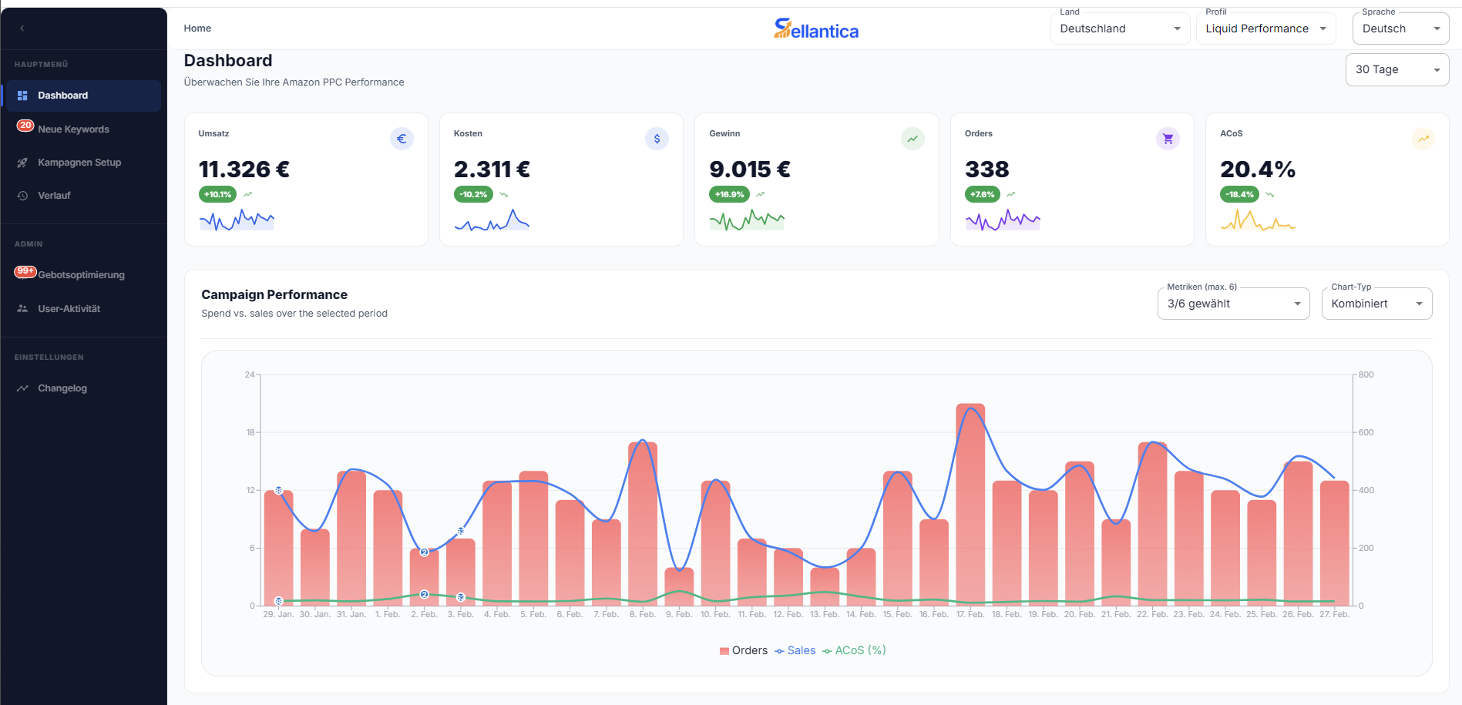Collapse the sidebar using the arrow button
1462x705 pixels.
pyautogui.click(x=22, y=28)
